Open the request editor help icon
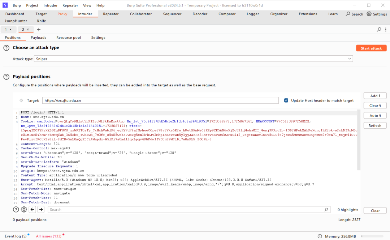Screen dimensions: 390x240 (16, 210)
